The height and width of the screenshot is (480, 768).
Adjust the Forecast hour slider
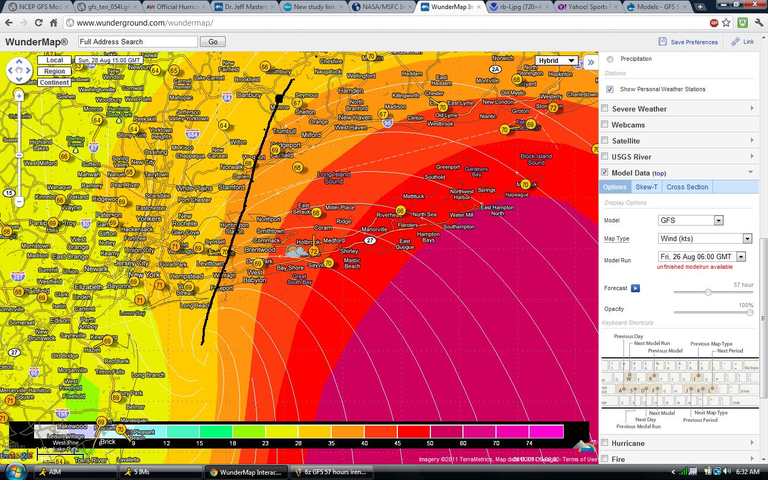pos(708,292)
